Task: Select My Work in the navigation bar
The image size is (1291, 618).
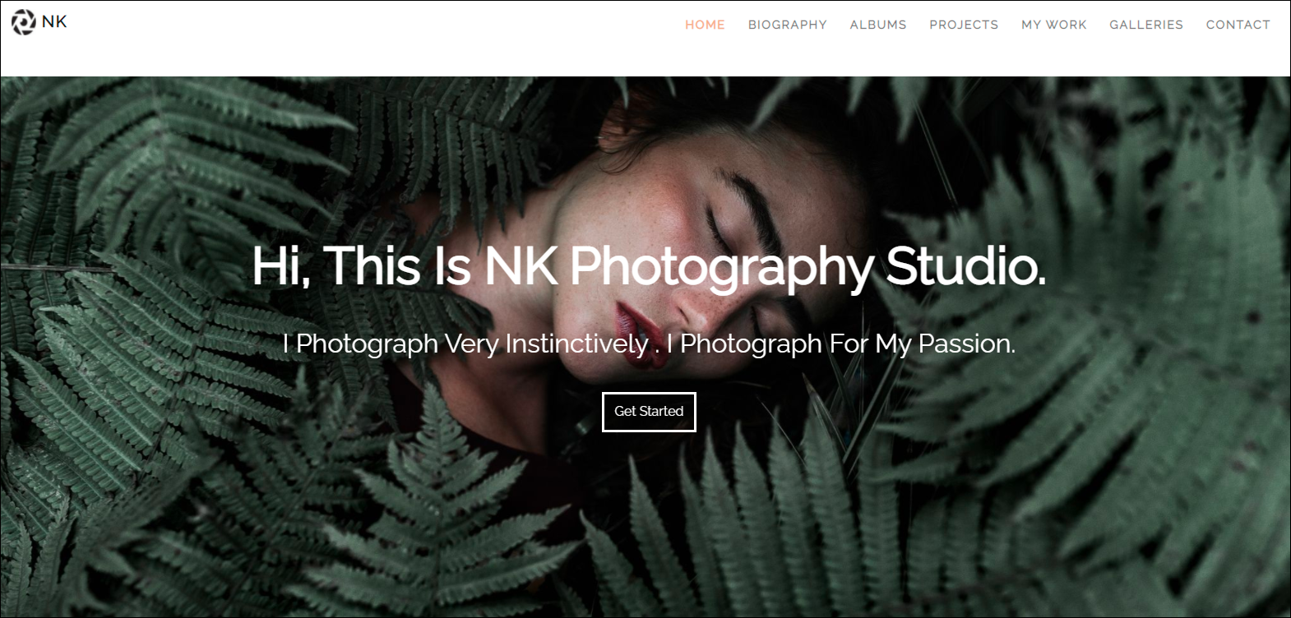Action: point(1053,25)
